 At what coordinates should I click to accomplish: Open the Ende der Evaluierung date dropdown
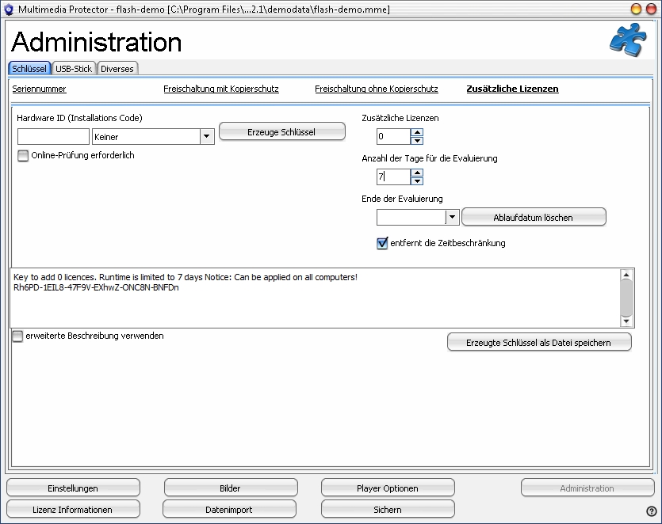[452, 217]
